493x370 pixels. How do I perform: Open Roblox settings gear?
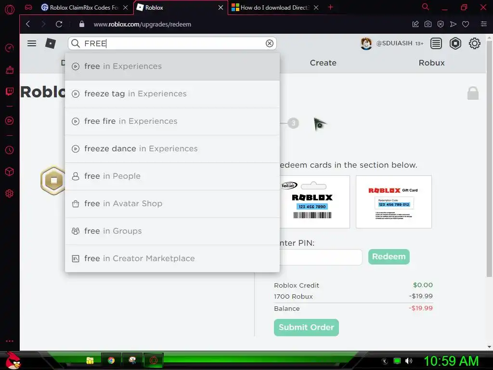[x=474, y=43]
